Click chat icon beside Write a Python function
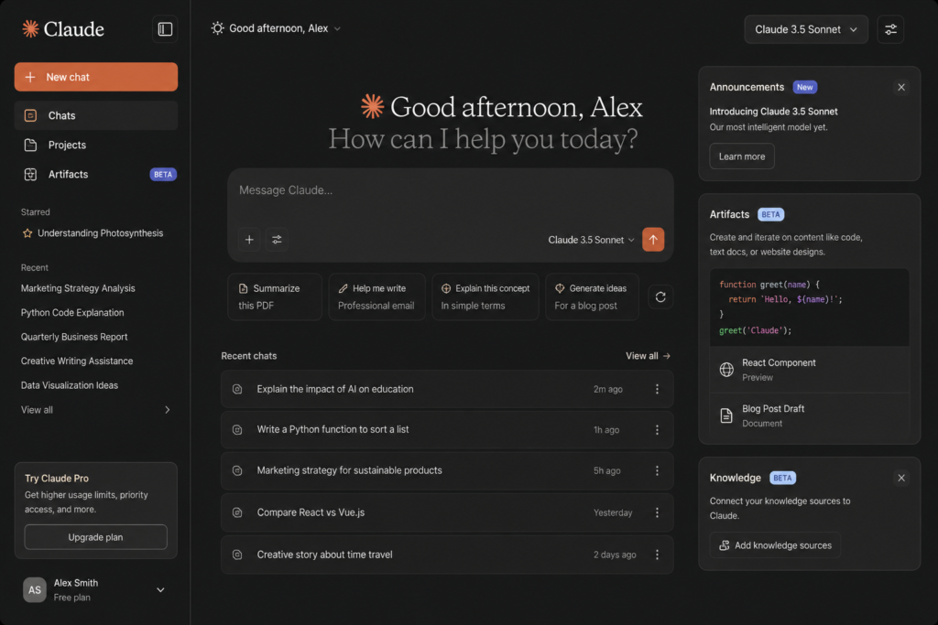 (237, 429)
